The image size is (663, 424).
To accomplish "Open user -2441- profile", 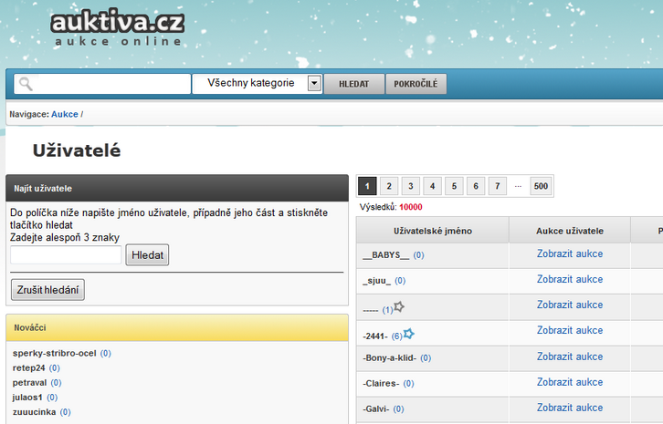I will coord(375,336).
